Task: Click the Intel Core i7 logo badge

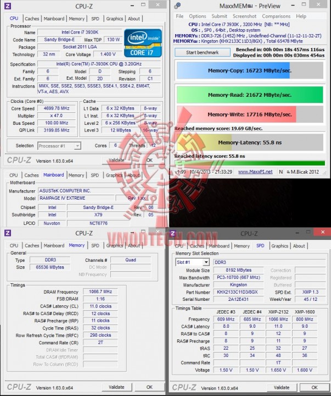Action: (x=143, y=43)
